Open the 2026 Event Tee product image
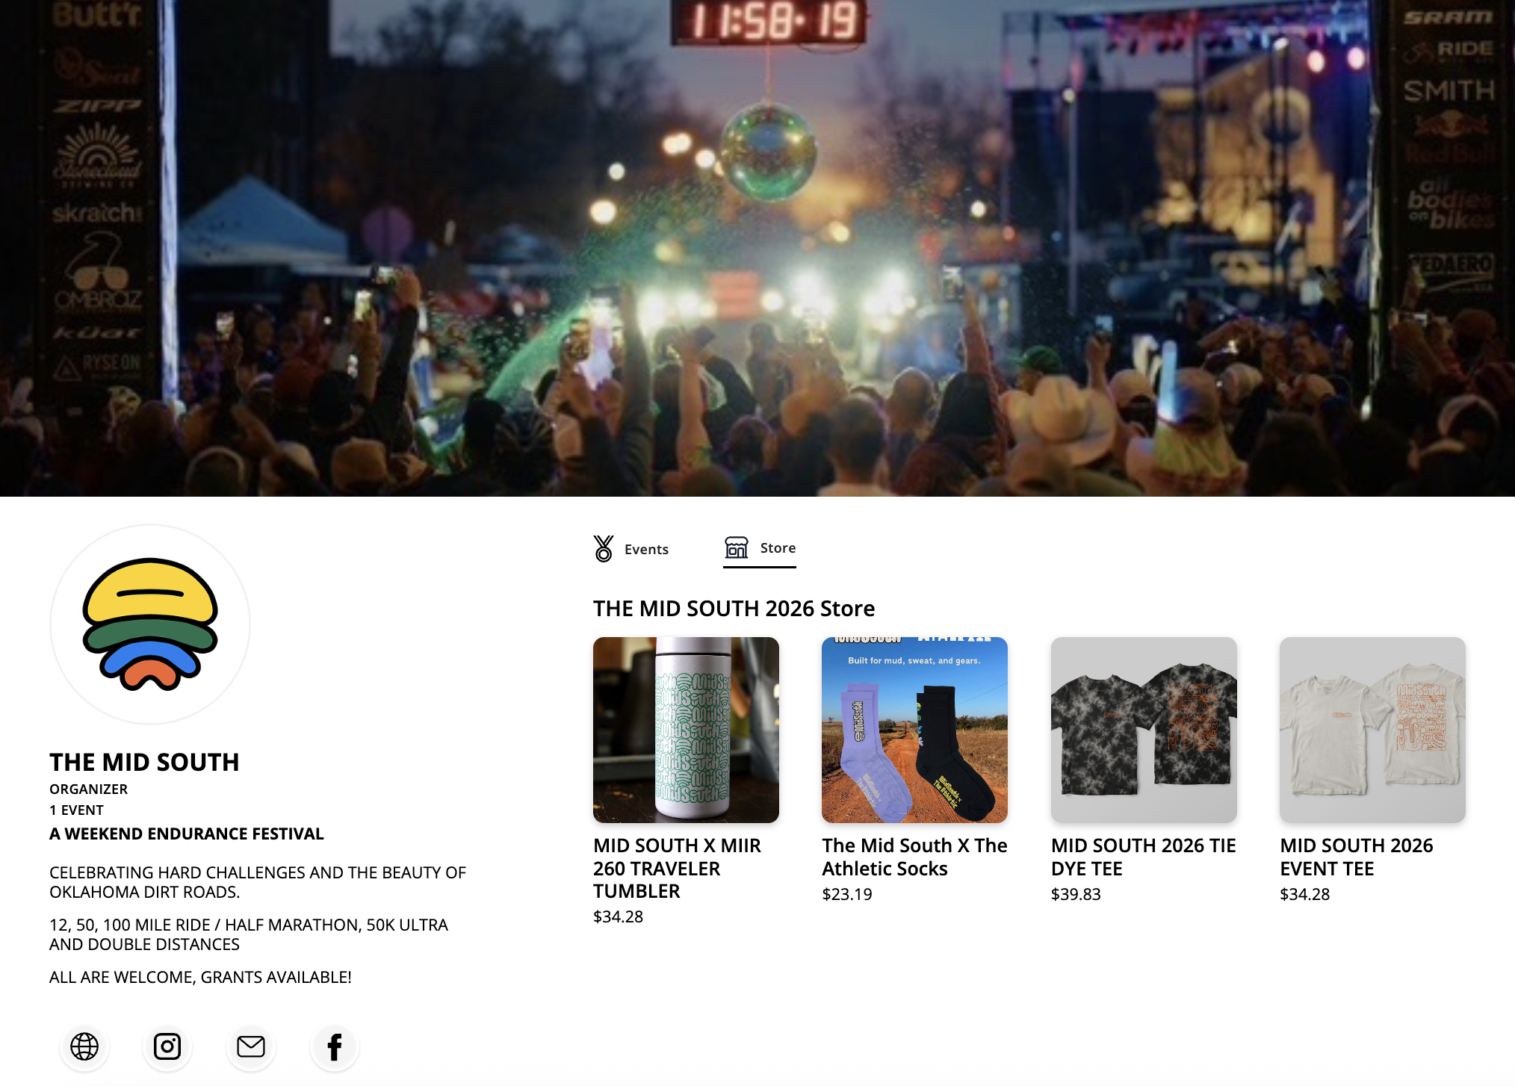This screenshot has width=1515, height=1086. click(x=1372, y=730)
